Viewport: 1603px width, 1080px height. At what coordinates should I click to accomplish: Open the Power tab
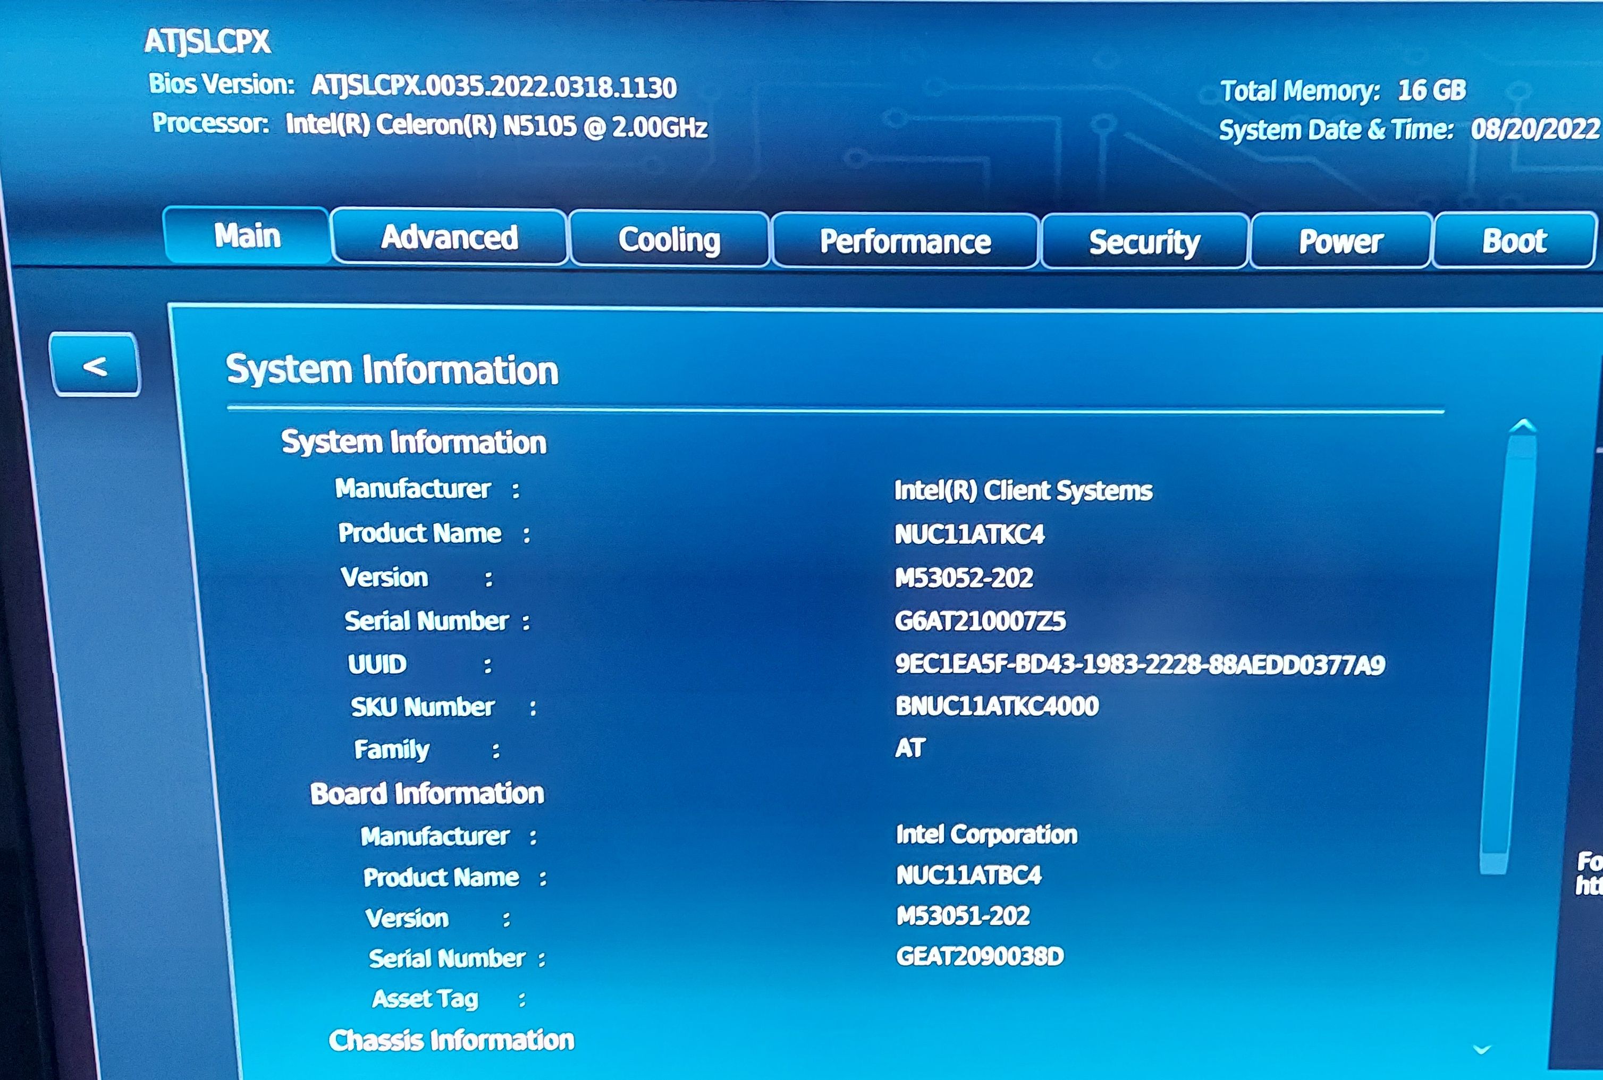coord(1340,241)
